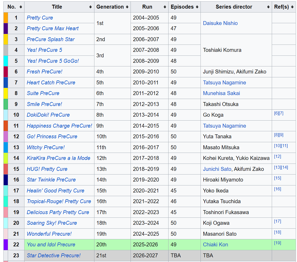Open Witchy PreCure! link

pyautogui.click(x=46, y=147)
